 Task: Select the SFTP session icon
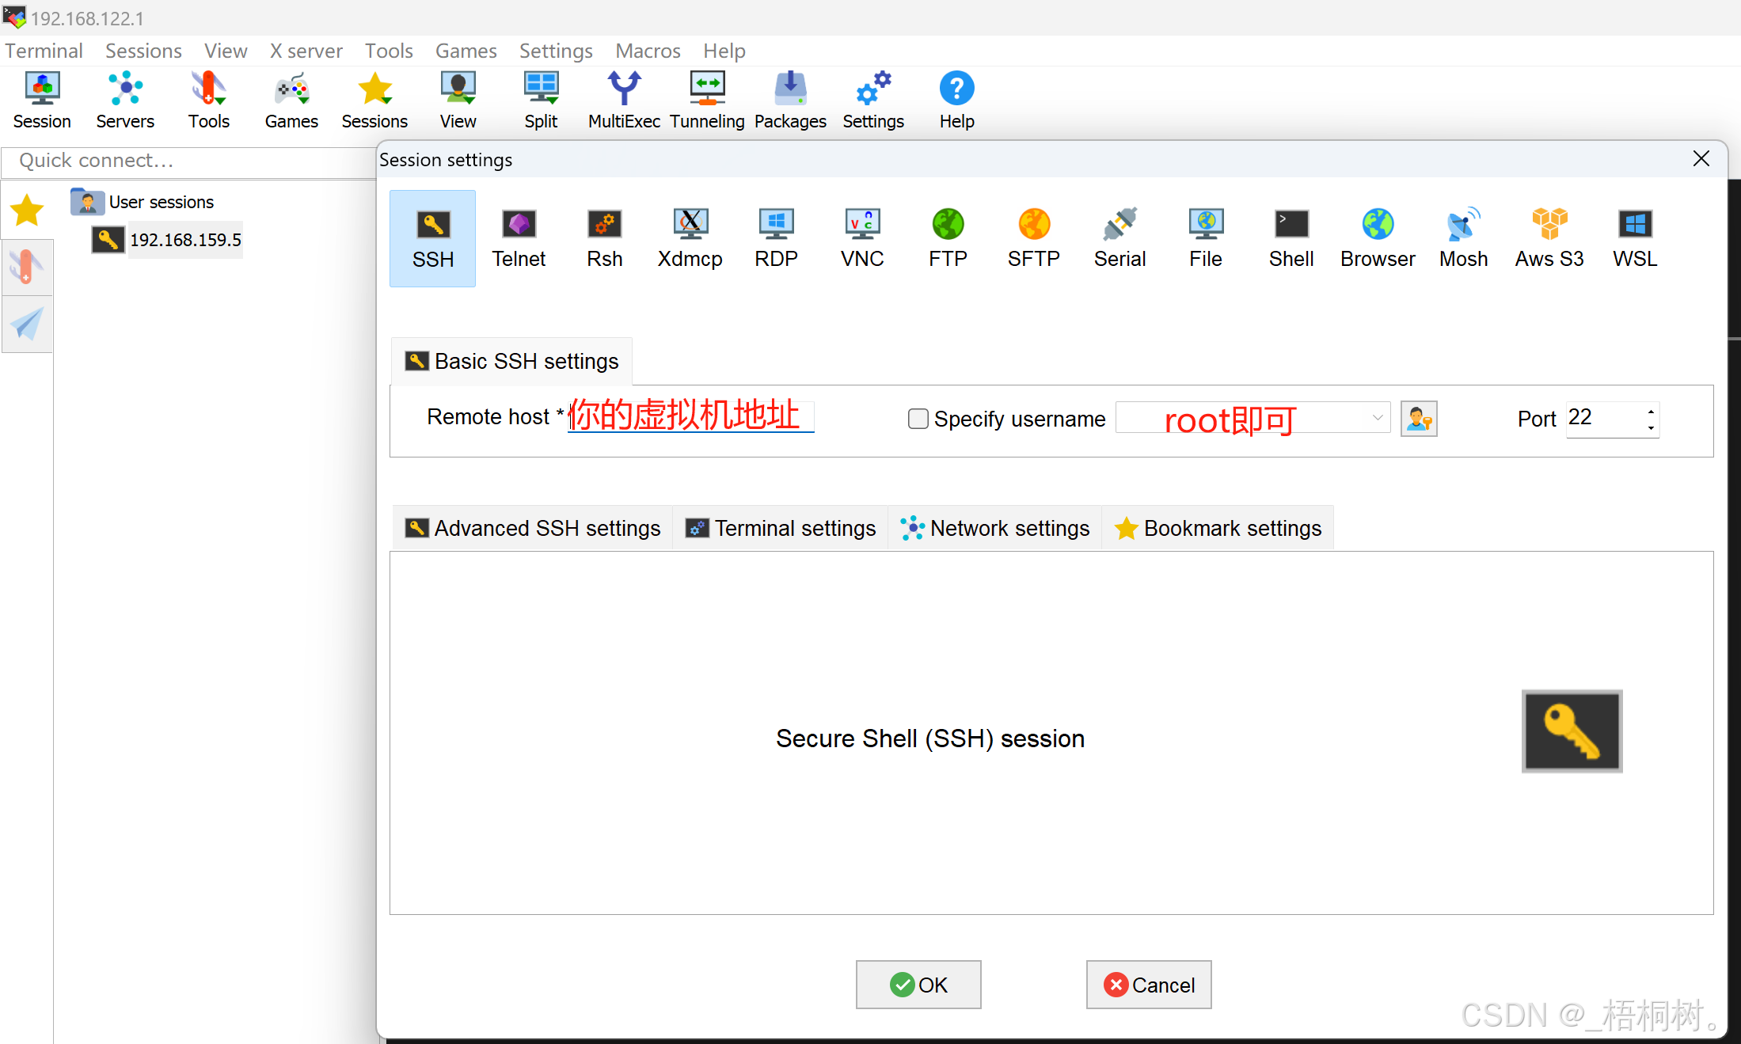pos(1033,237)
